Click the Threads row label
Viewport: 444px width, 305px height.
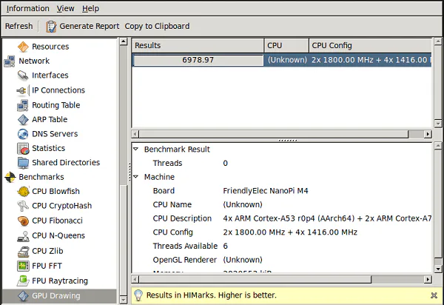(x=167, y=163)
